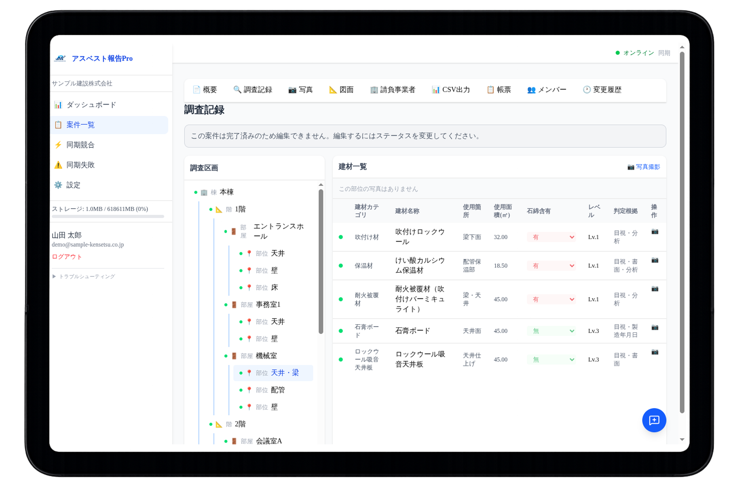Click camera icon in けい酸カルシウム保温材 row
The height and width of the screenshot is (486, 729).
655,260
